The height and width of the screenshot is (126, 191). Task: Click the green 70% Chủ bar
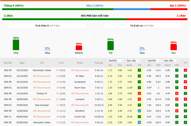(x=16, y=45)
